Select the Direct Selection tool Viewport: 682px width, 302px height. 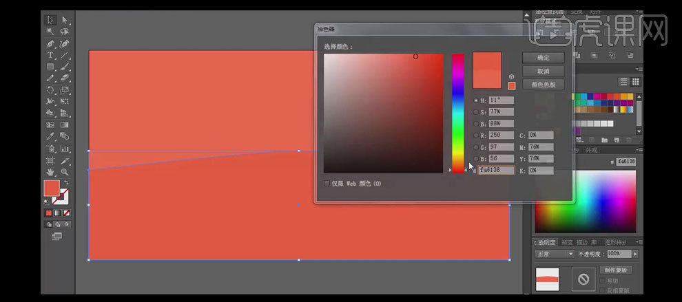[x=65, y=21]
